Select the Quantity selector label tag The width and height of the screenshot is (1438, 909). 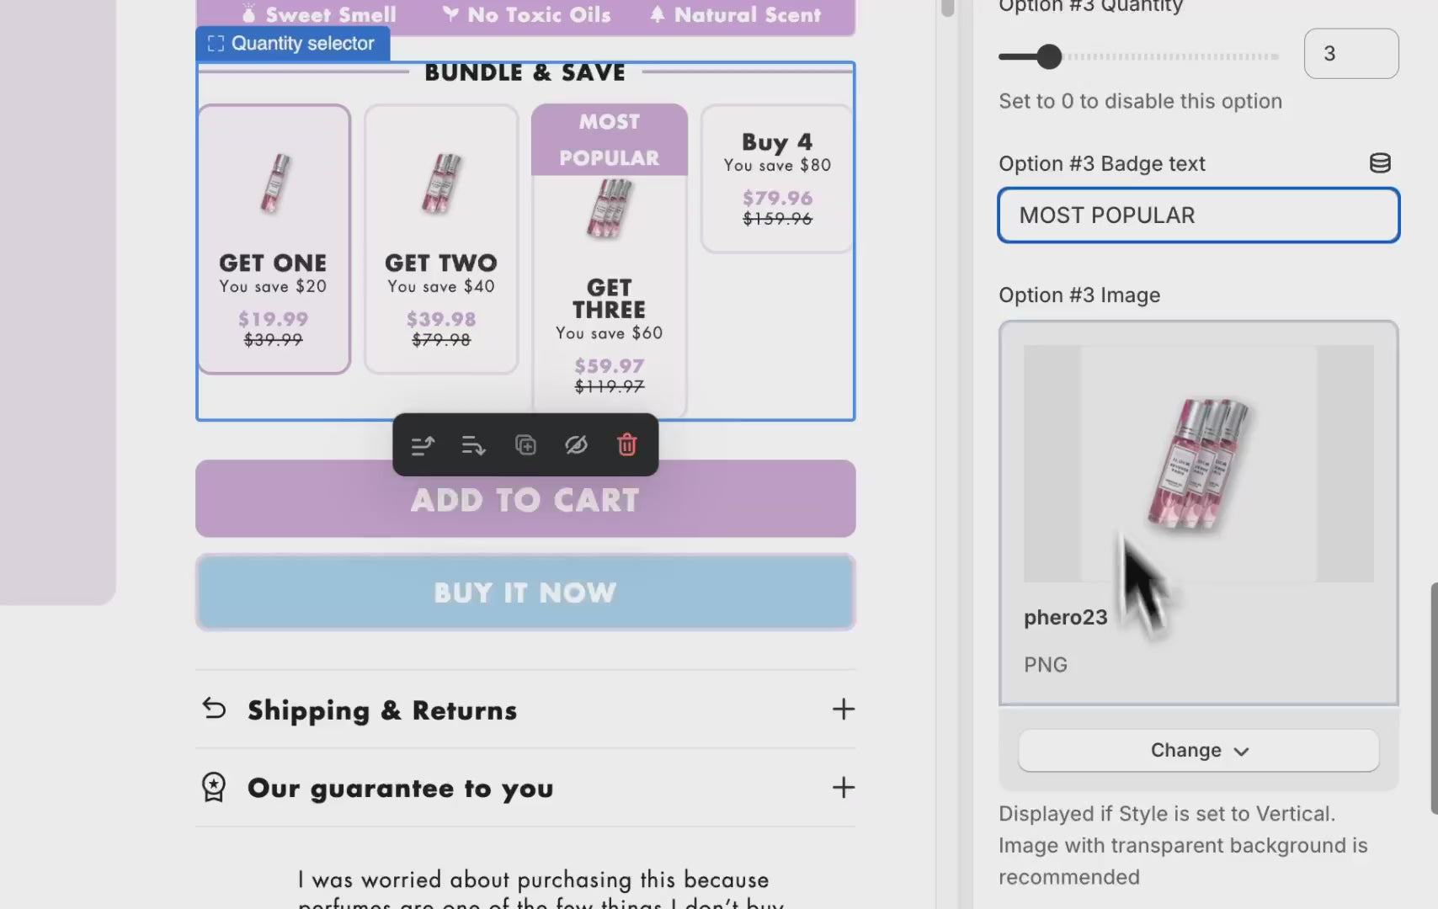coord(292,44)
